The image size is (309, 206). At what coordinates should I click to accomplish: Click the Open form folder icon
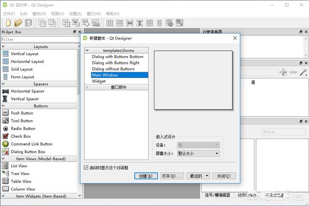[18, 23]
